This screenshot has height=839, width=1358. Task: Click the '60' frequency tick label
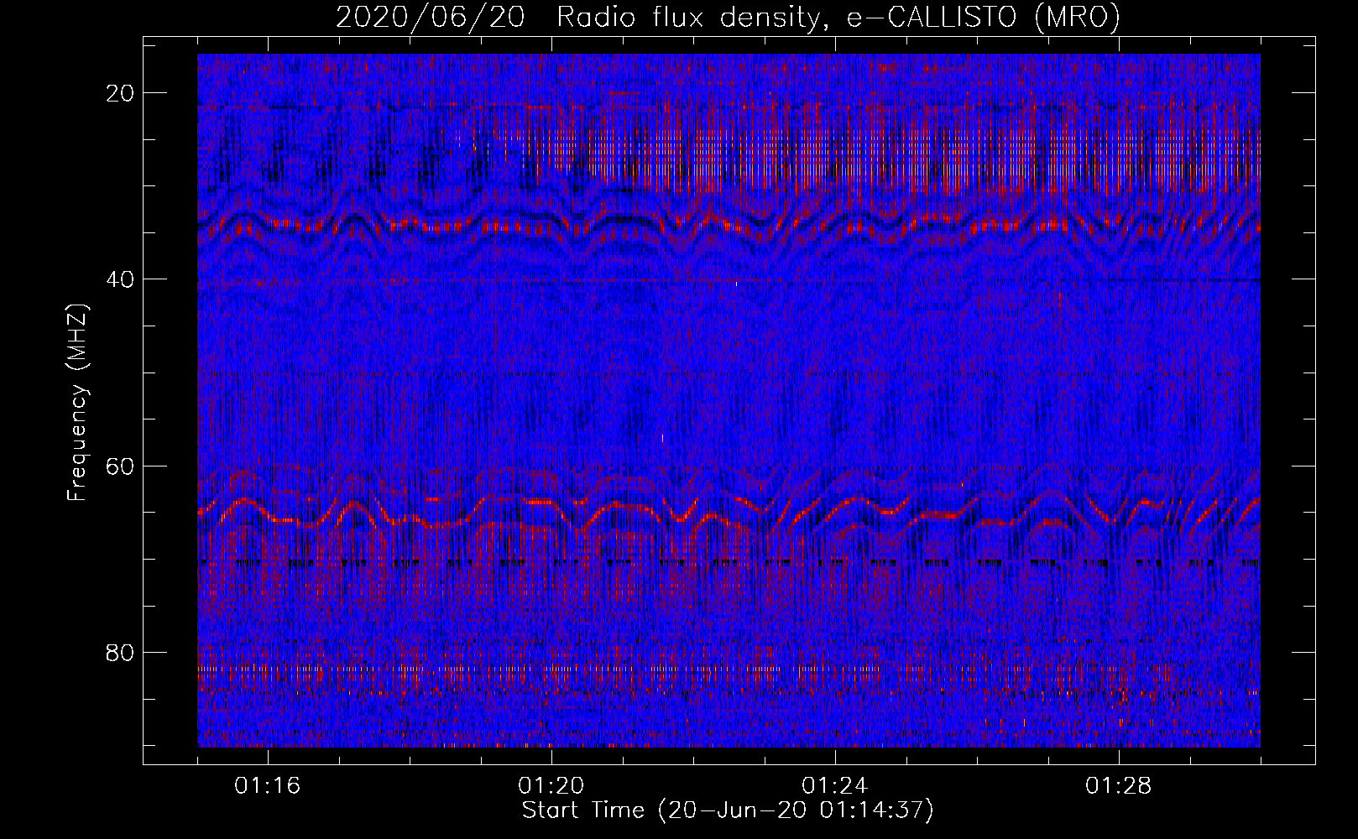[121, 466]
